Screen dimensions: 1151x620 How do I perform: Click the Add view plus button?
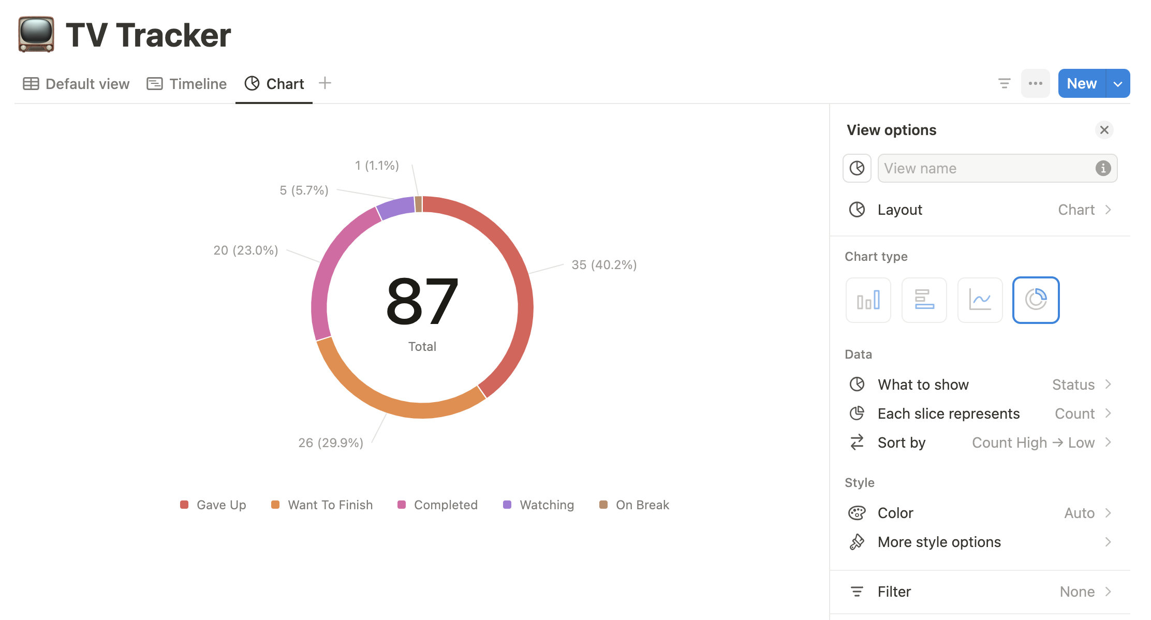(326, 83)
